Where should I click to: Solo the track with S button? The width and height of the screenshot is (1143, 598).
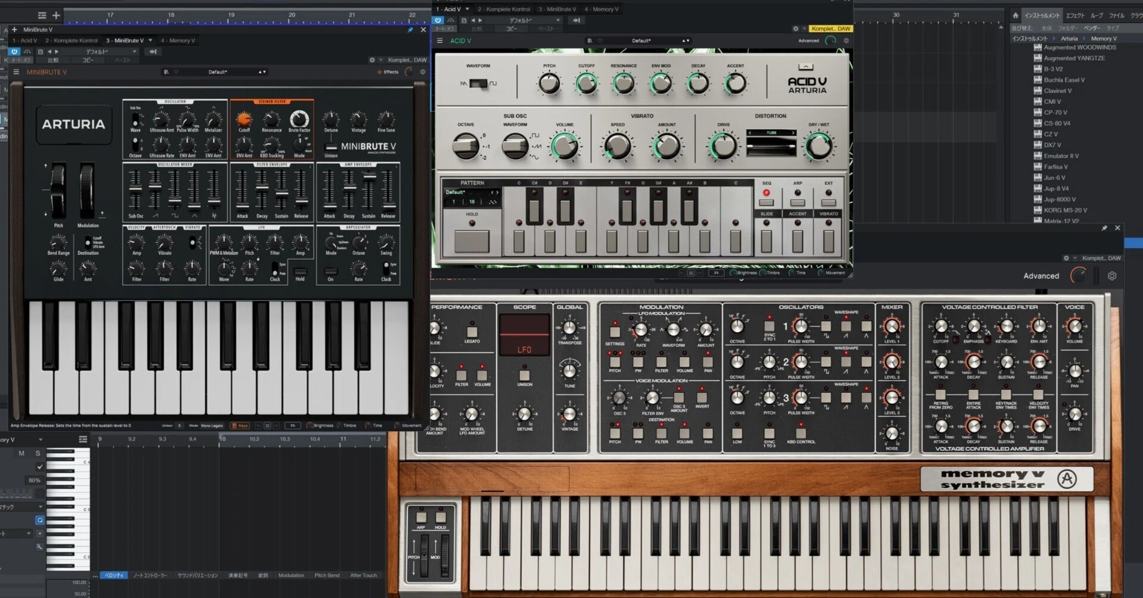coord(38,453)
